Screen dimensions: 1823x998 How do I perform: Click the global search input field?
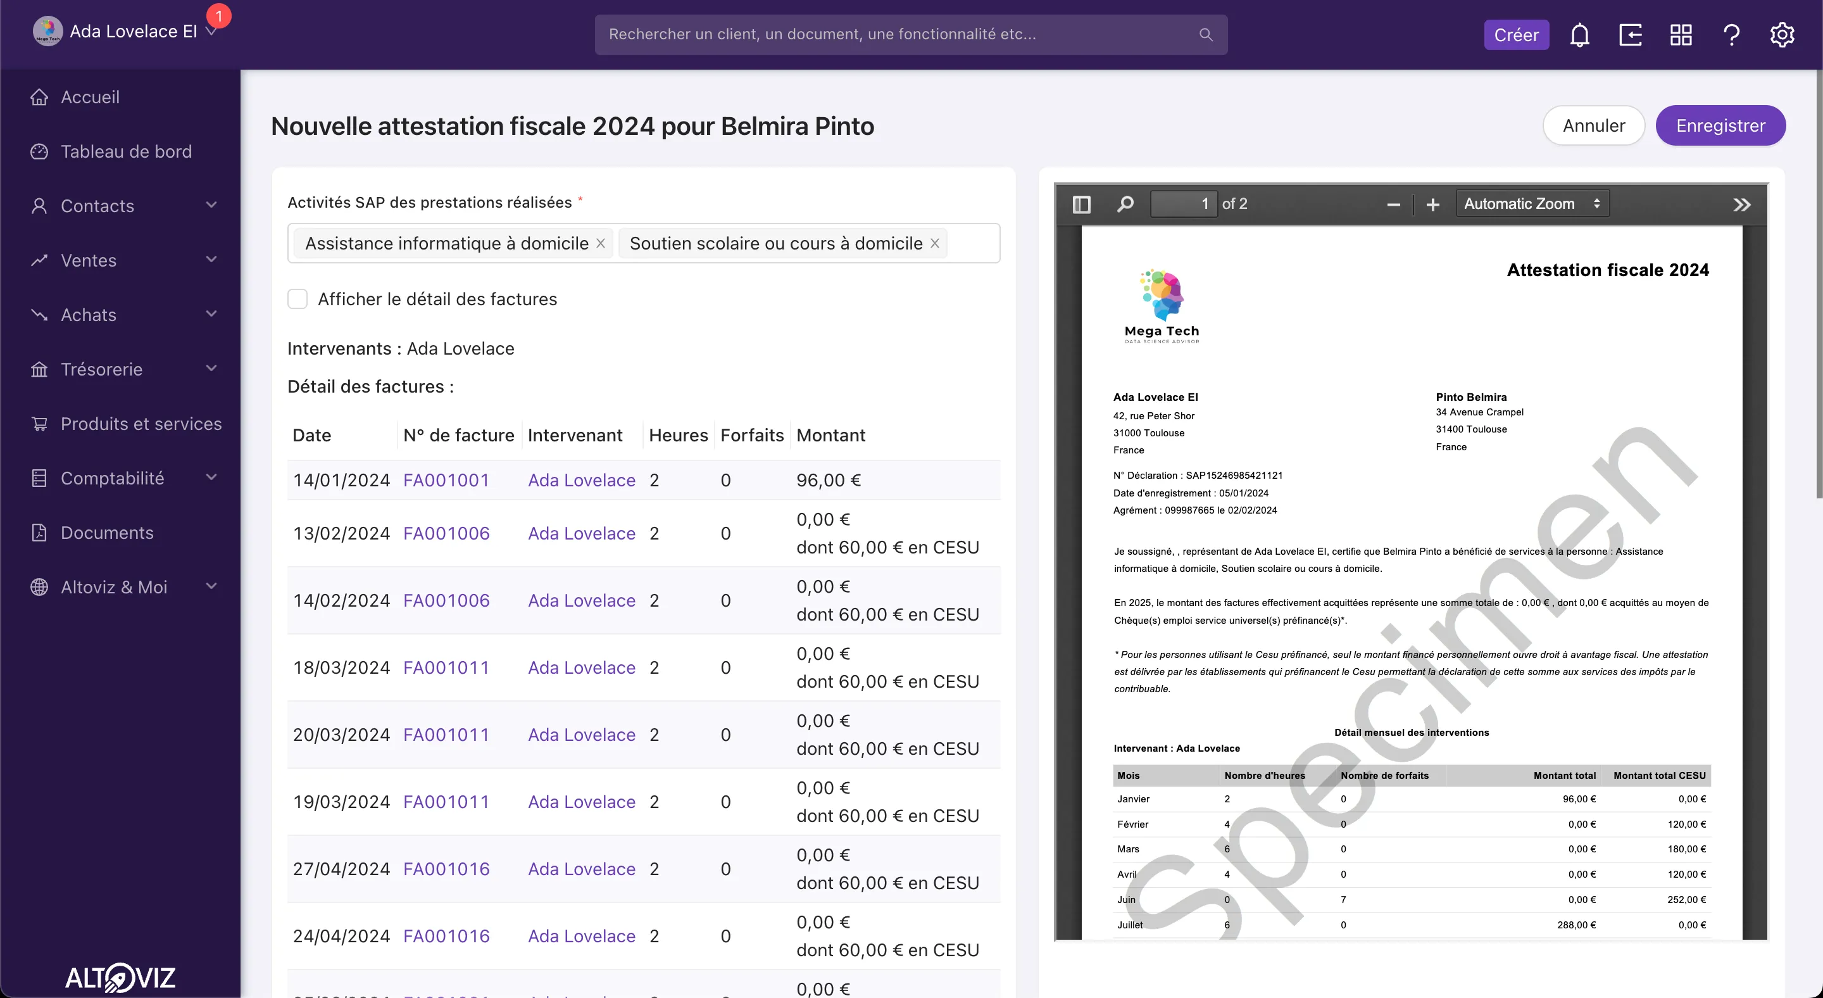pyautogui.click(x=911, y=35)
